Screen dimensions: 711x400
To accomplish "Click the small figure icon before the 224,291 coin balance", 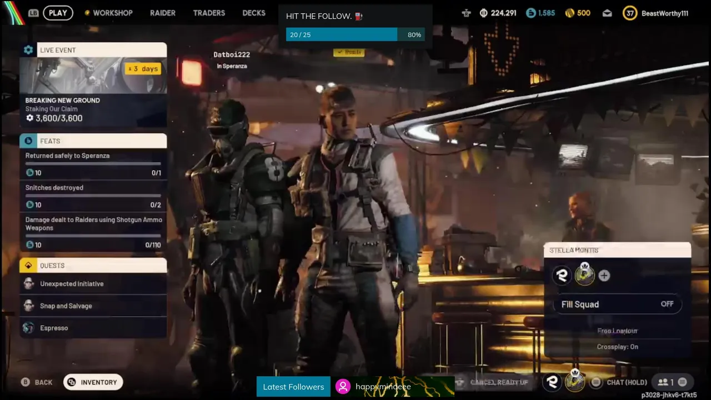I will click(x=466, y=13).
